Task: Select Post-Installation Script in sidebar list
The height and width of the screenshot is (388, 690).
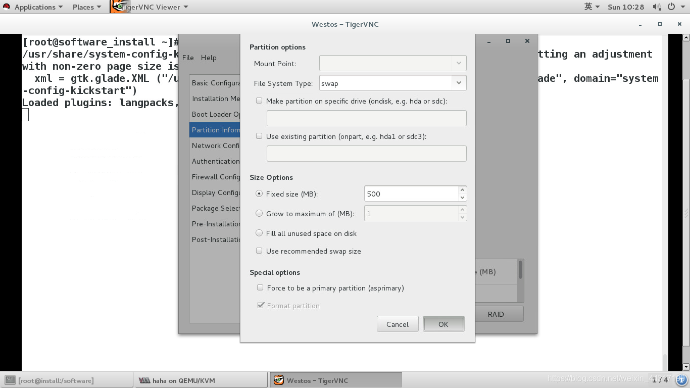Action: click(x=215, y=239)
